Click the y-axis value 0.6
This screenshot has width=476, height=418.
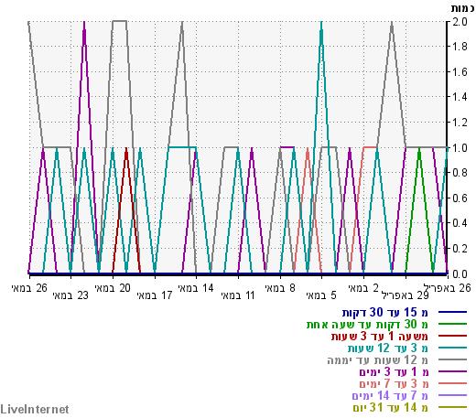pos(460,198)
